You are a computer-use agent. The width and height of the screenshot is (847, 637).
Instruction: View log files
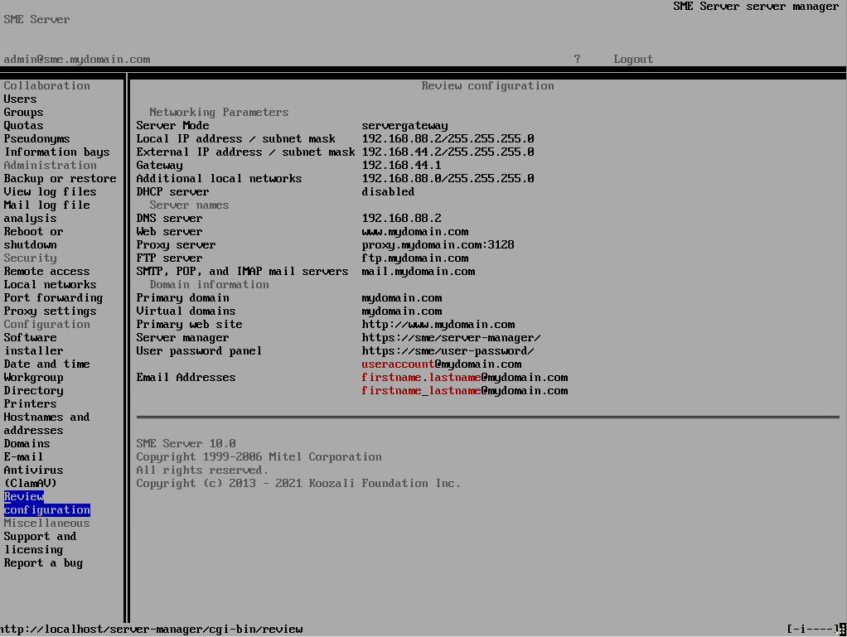pyautogui.click(x=50, y=191)
